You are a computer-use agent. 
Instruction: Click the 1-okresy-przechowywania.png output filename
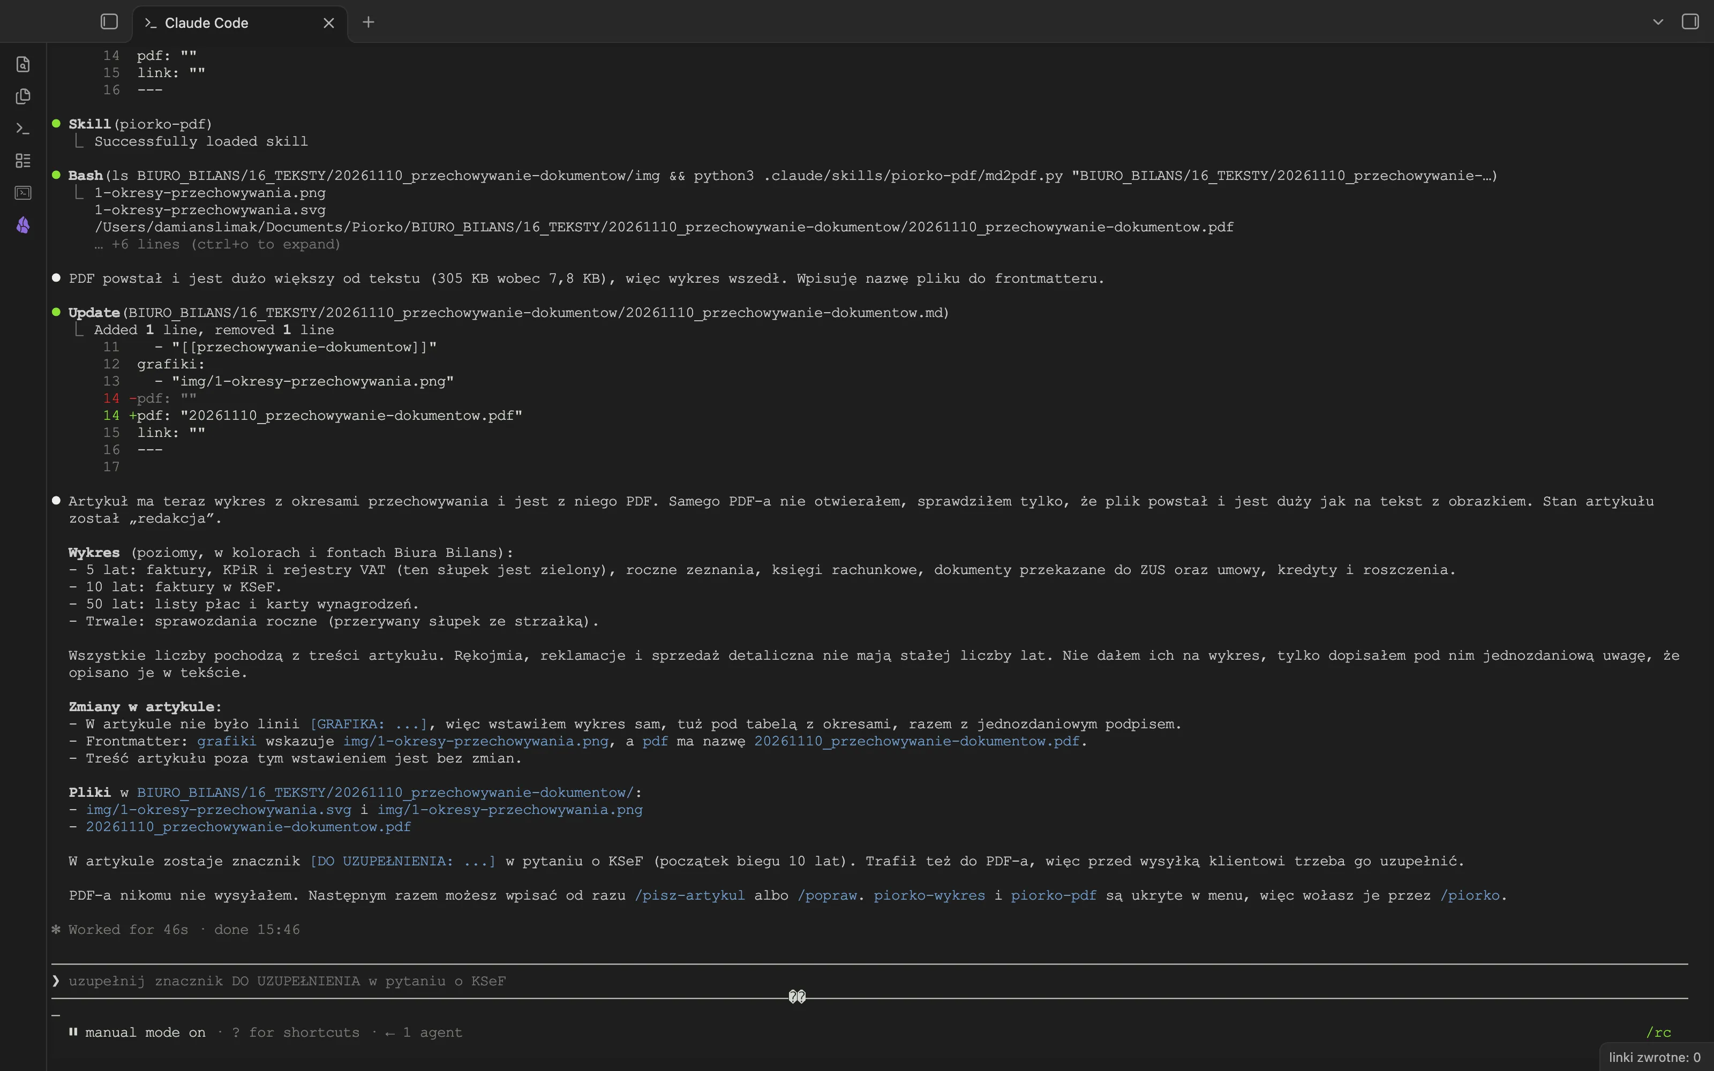point(211,193)
